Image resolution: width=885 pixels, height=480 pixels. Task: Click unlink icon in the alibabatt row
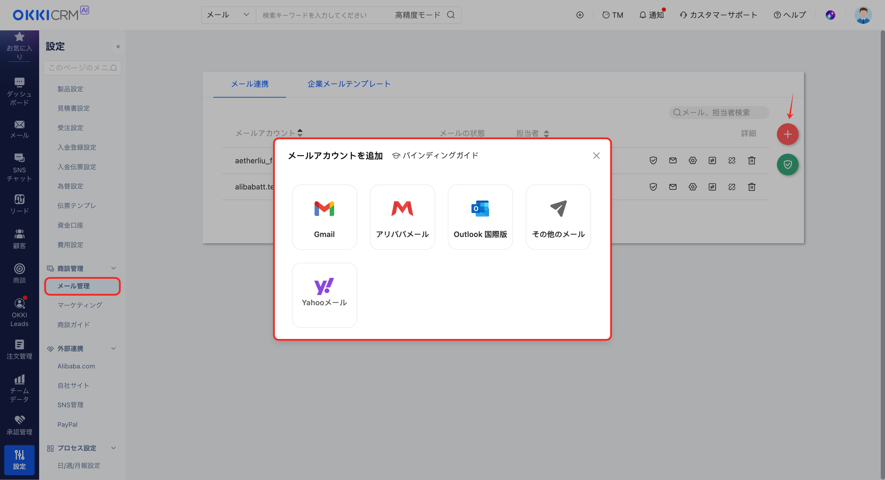(732, 187)
